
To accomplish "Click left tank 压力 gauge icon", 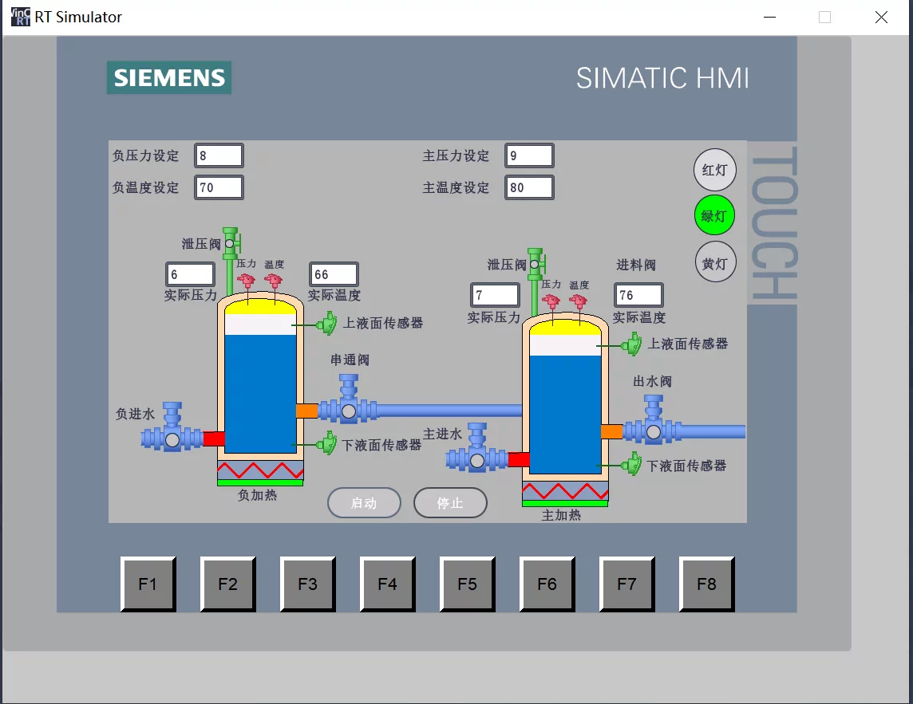I will pyautogui.click(x=247, y=281).
